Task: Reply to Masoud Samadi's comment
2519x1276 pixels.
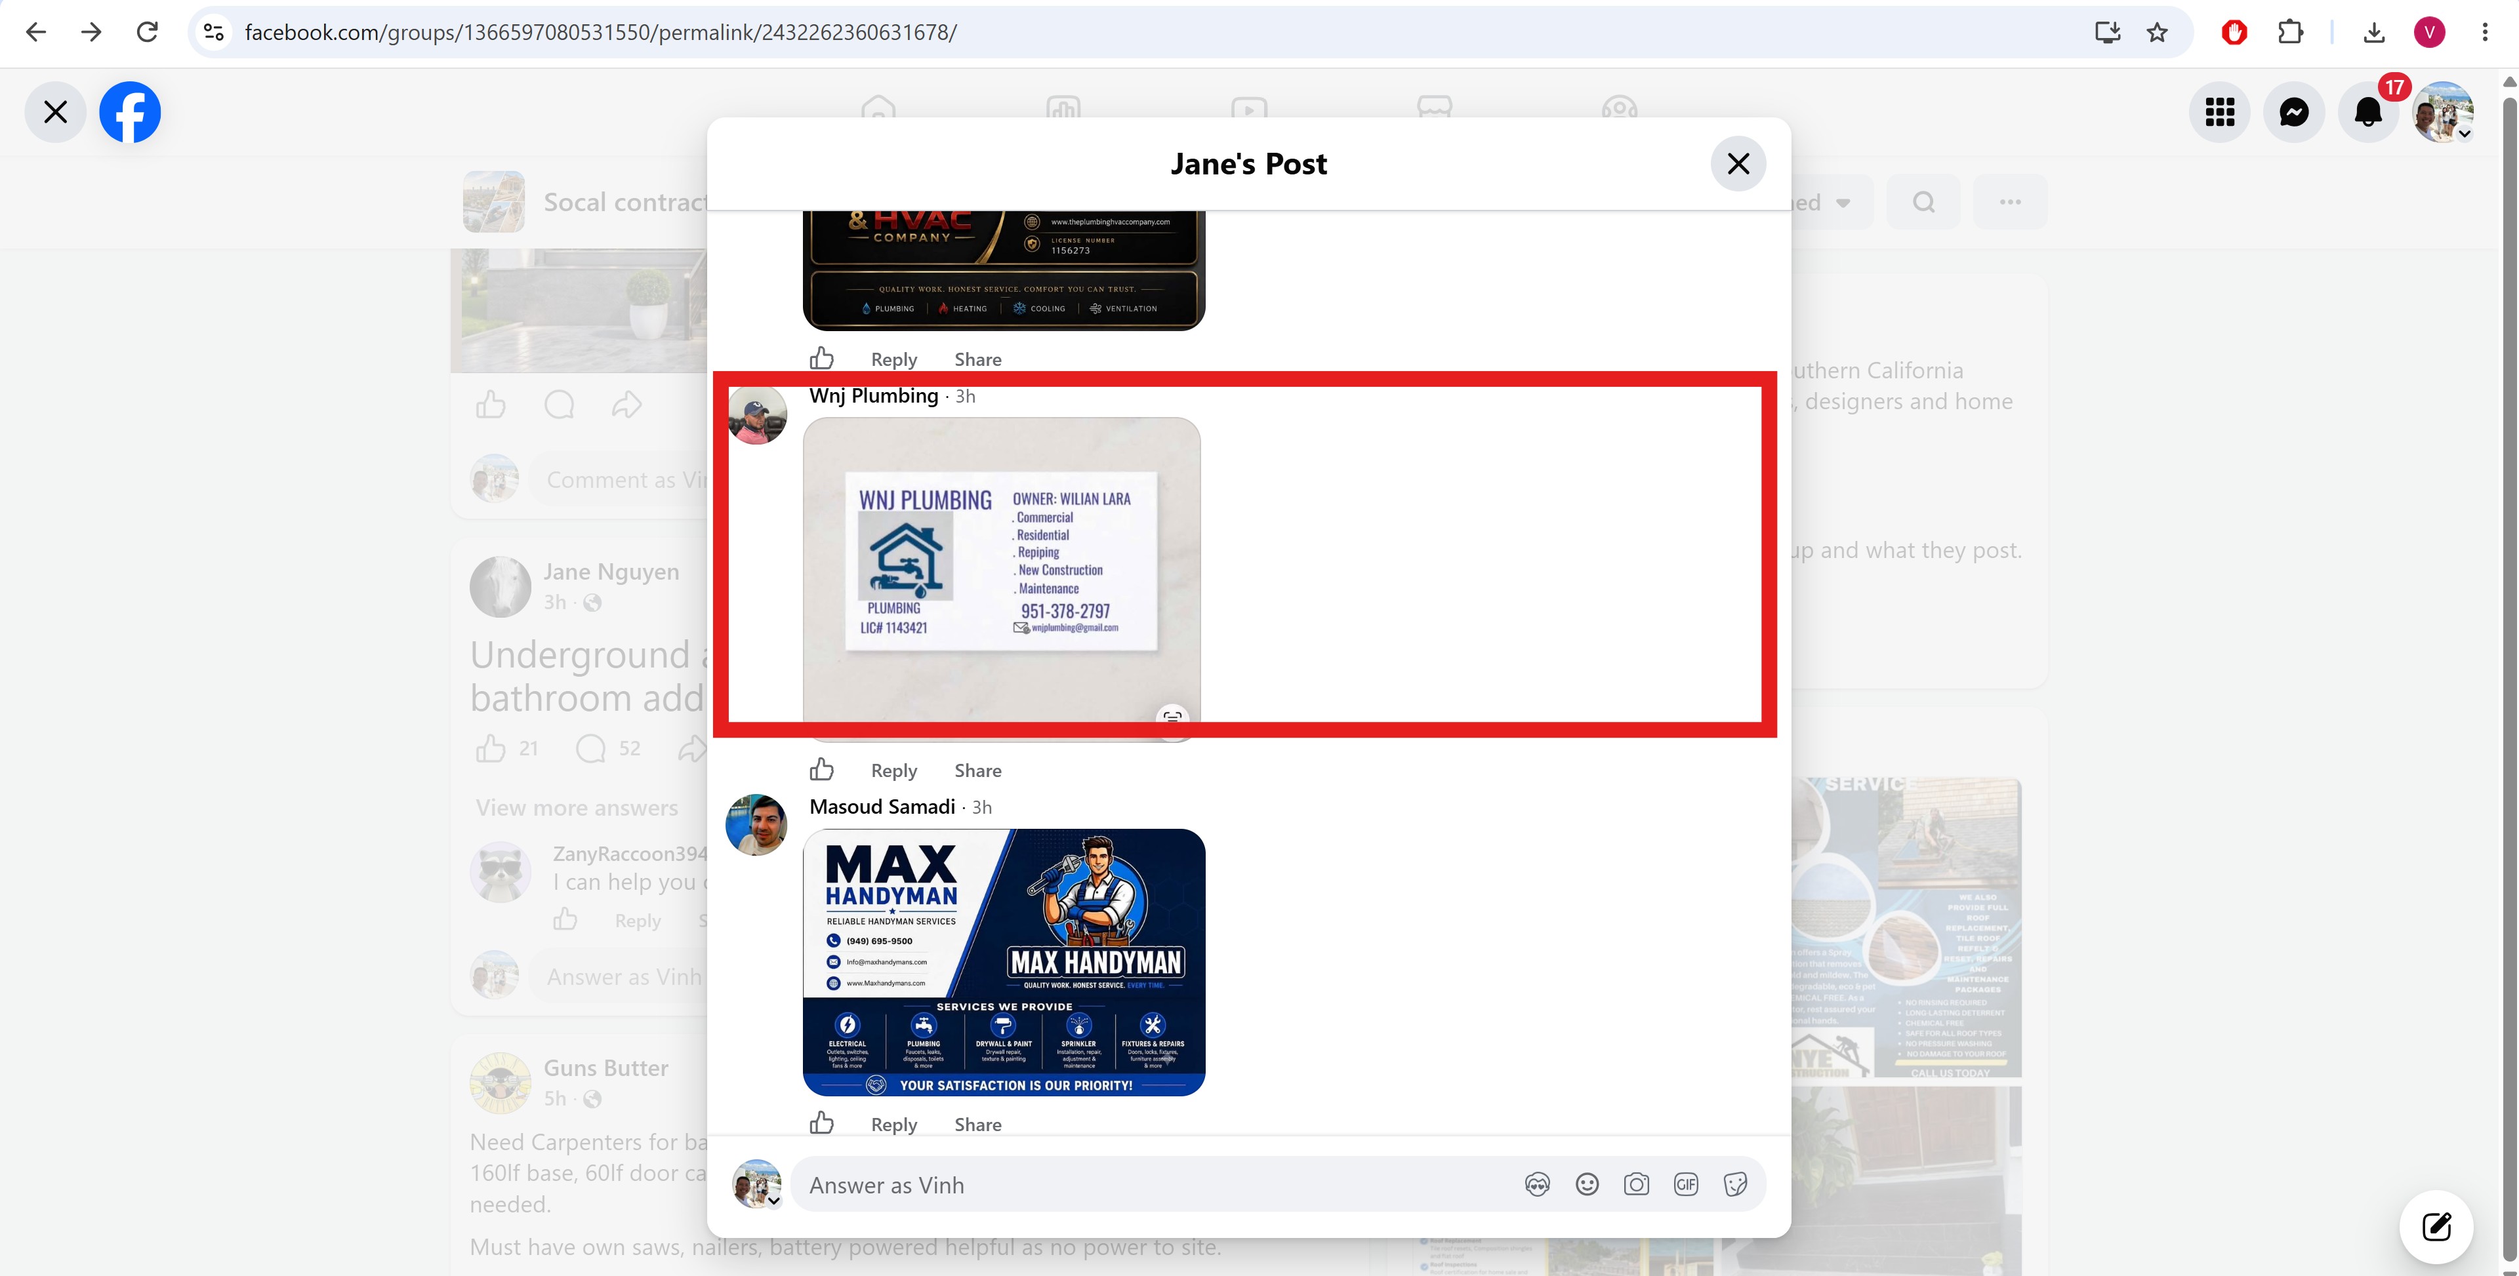Action: click(x=893, y=1125)
